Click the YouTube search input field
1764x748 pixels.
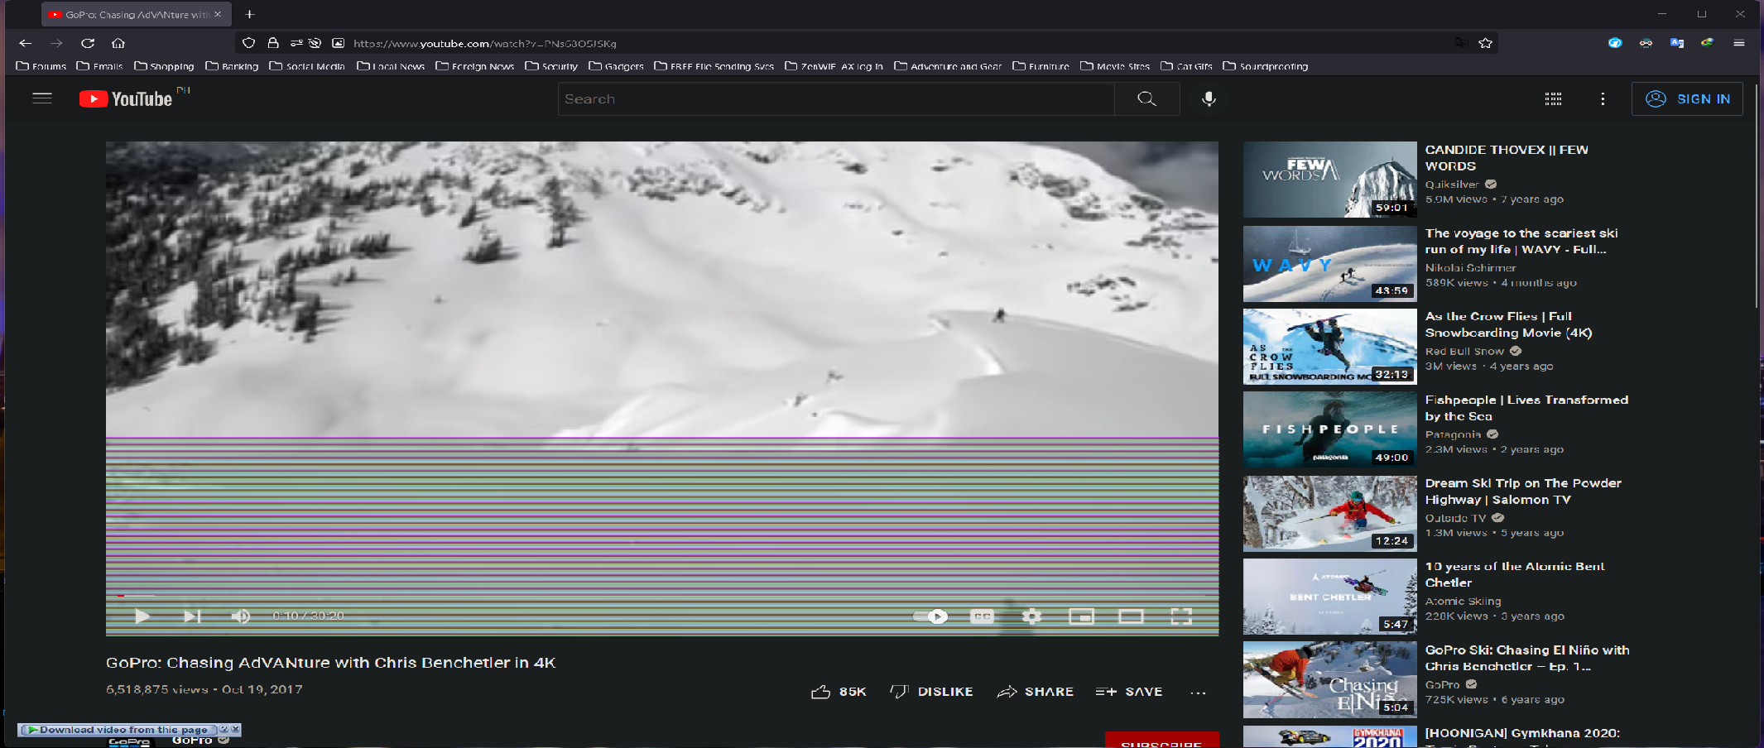(836, 99)
